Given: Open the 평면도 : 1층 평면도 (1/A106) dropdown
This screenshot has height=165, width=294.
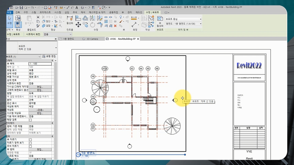Looking at the screenshot, I should (183, 24).
